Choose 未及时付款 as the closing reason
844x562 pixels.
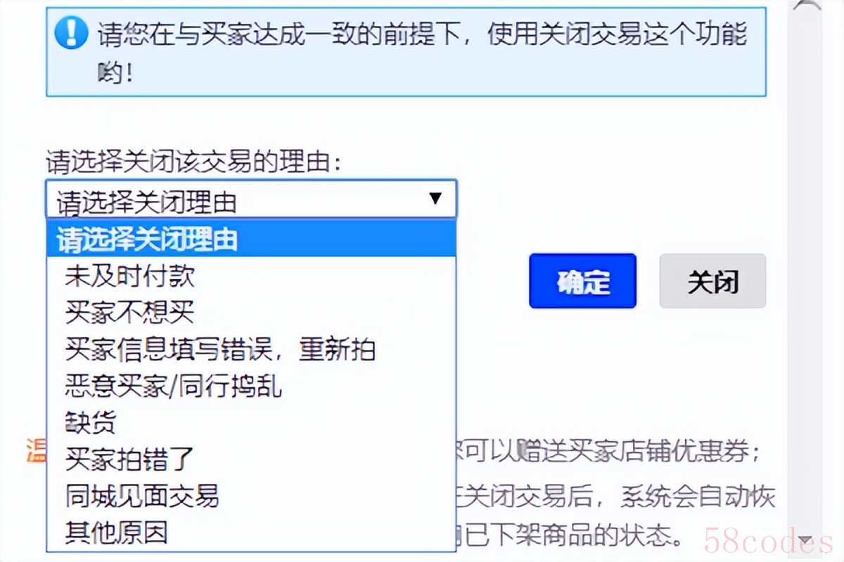tap(251, 276)
